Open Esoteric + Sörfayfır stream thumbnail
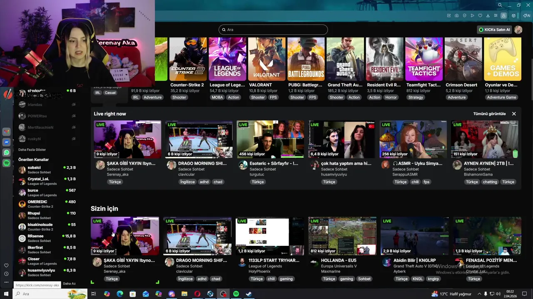 click(270, 140)
